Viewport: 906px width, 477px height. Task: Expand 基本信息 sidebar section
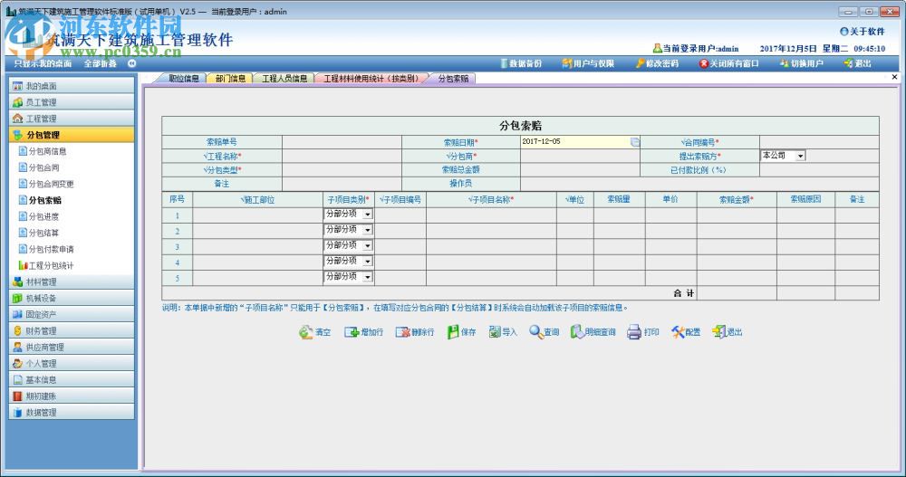(x=72, y=379)
